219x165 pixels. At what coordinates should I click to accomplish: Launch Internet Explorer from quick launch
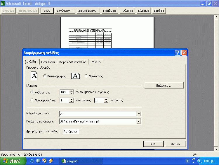[x=32, y=161]
